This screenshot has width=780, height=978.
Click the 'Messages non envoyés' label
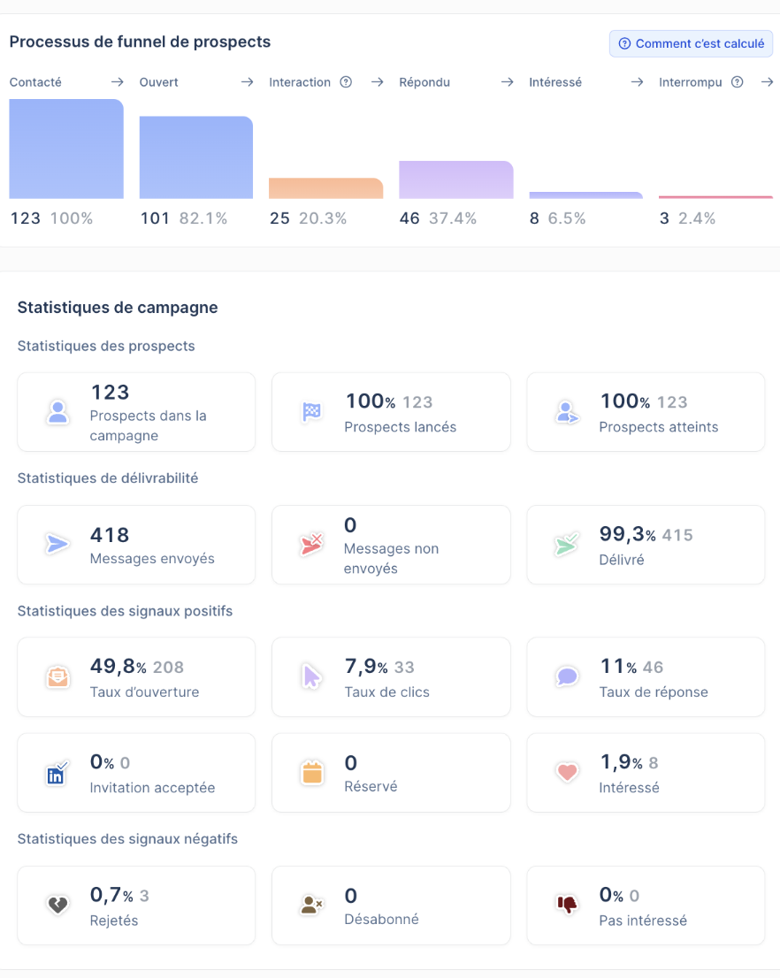(x=391, y=558)
